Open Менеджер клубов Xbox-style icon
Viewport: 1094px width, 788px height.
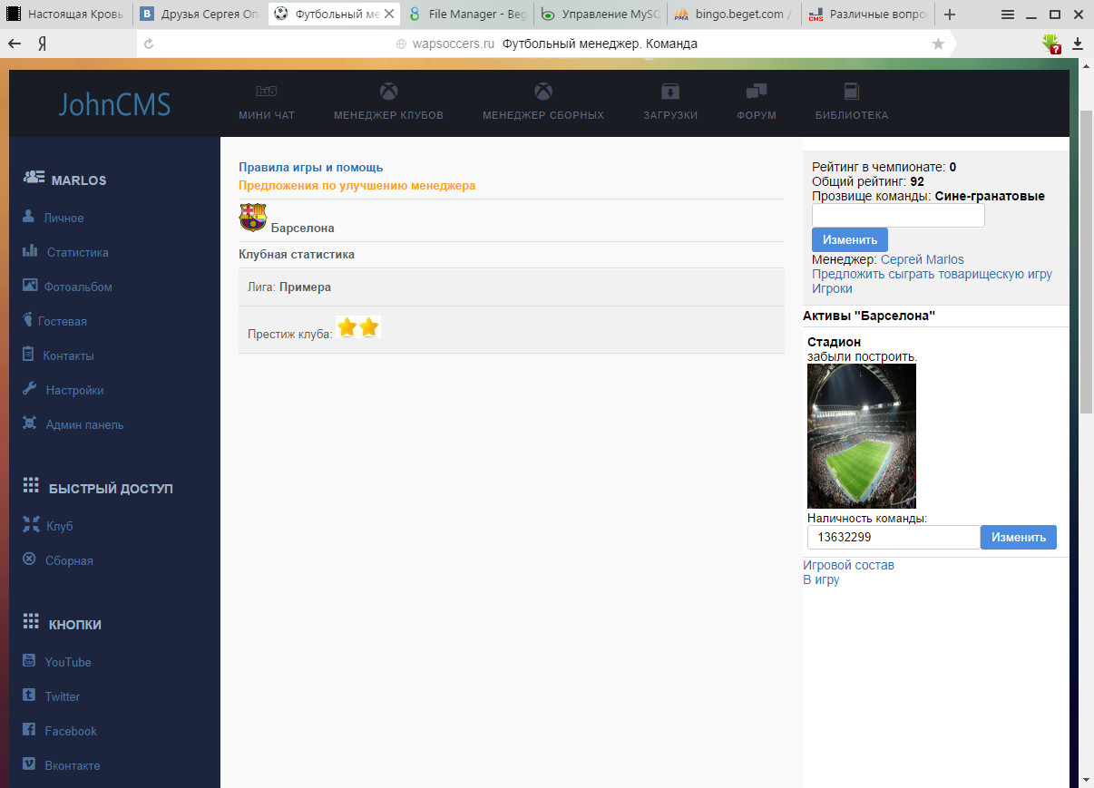(388, 91)
